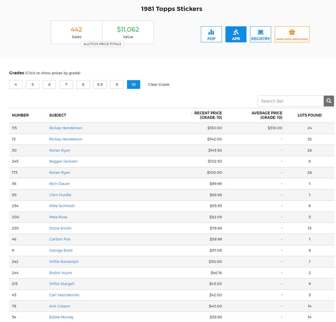Open Carl Yastrzemski link
Screen dimensions: 336x322
point(64,295)
